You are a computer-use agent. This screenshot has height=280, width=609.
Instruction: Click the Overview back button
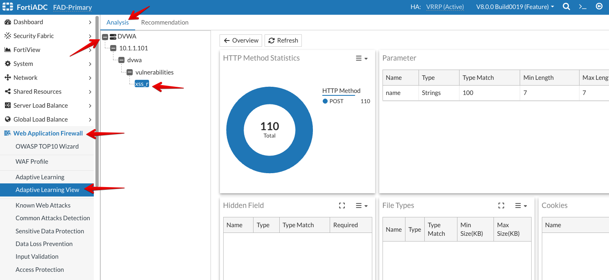[241, 41]
